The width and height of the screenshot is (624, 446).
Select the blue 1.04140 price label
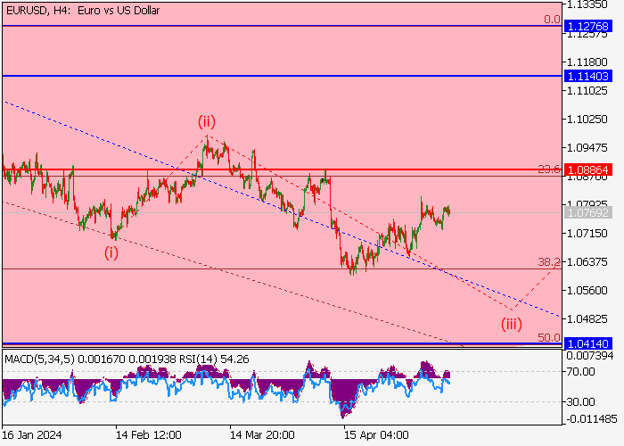pyautogui.click(x=587, y=343)
